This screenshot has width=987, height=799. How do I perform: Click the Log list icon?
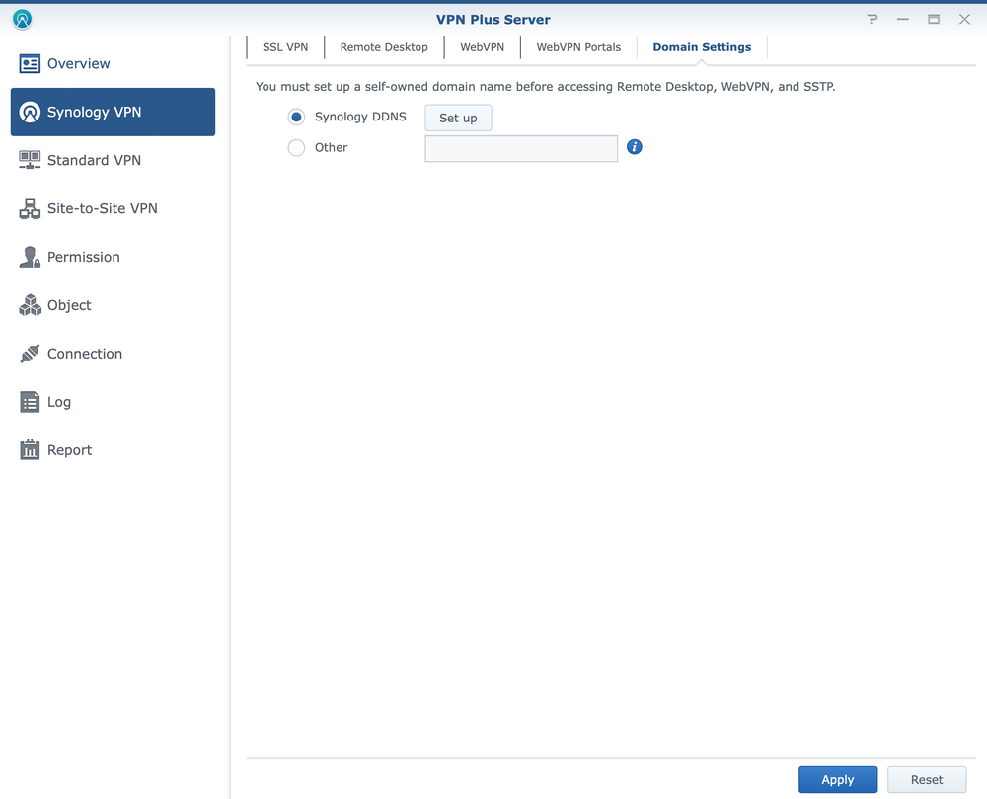point(30,402)
